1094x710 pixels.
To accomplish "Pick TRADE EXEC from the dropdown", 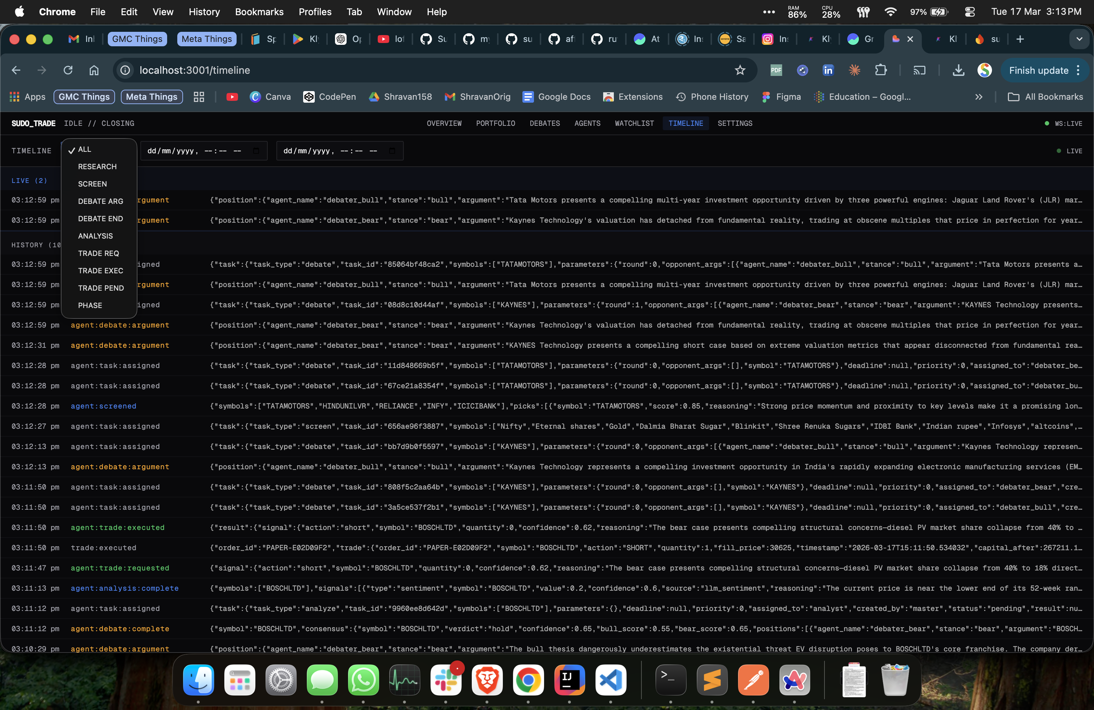I will tap(101, 271).
